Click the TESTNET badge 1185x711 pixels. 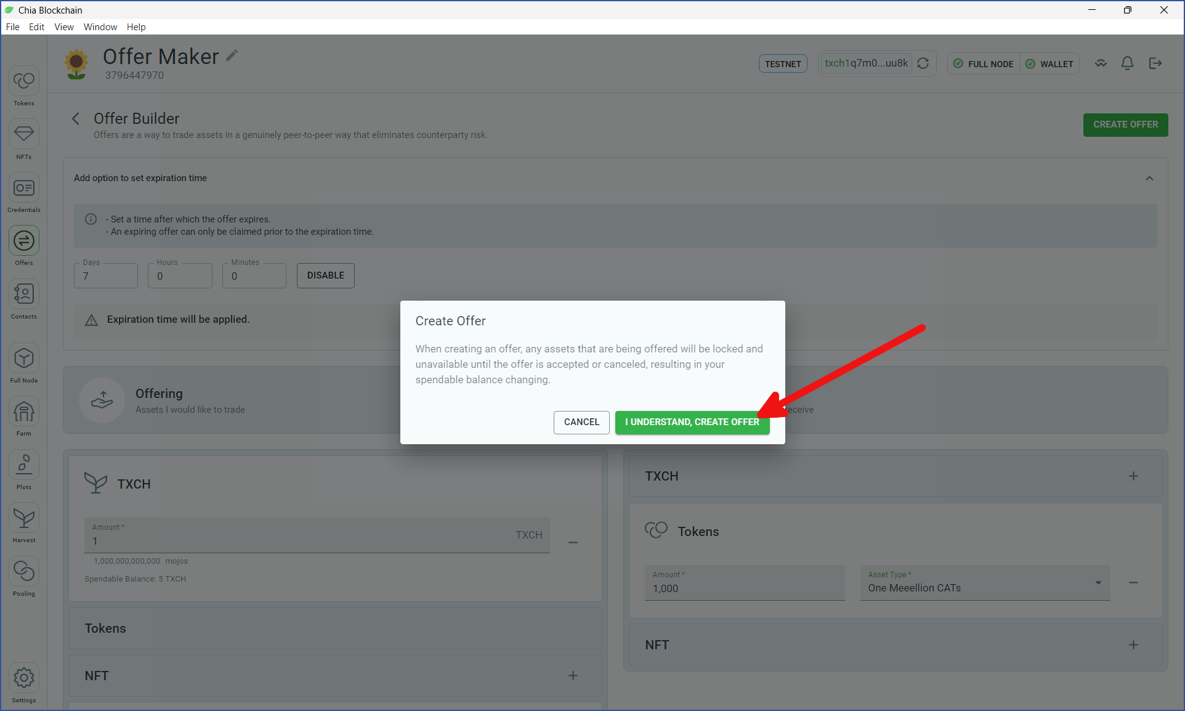tap(783, 64)
